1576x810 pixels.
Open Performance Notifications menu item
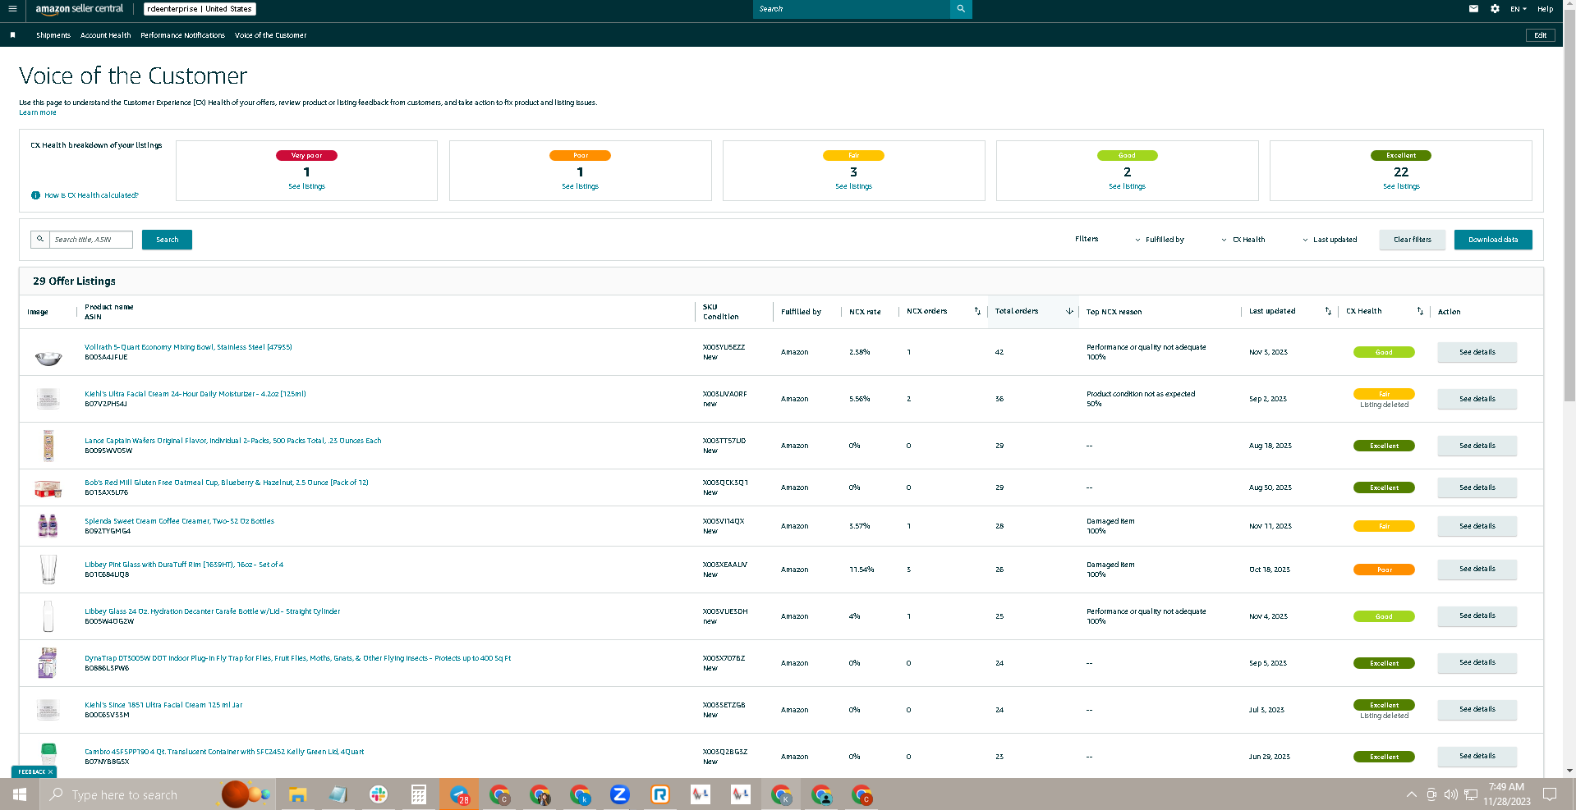(x=182, y=35)
